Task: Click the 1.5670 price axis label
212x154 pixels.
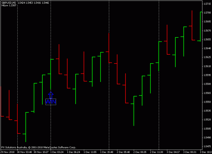Action: [207, 31]
